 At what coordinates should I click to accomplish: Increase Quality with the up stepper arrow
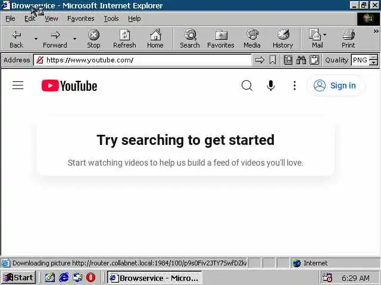click(374, 57)
